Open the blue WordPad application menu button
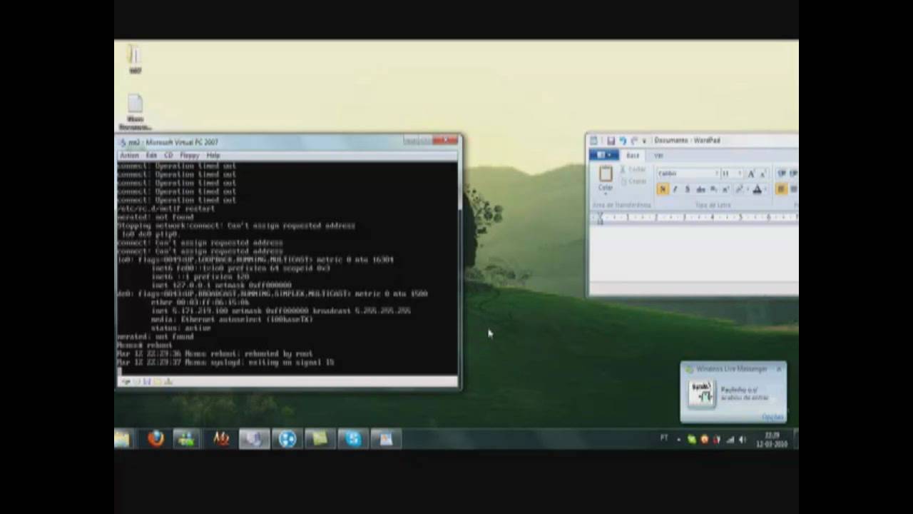Image resolution: width=913 pixels, height=514 pixels. tap(604, 155)
